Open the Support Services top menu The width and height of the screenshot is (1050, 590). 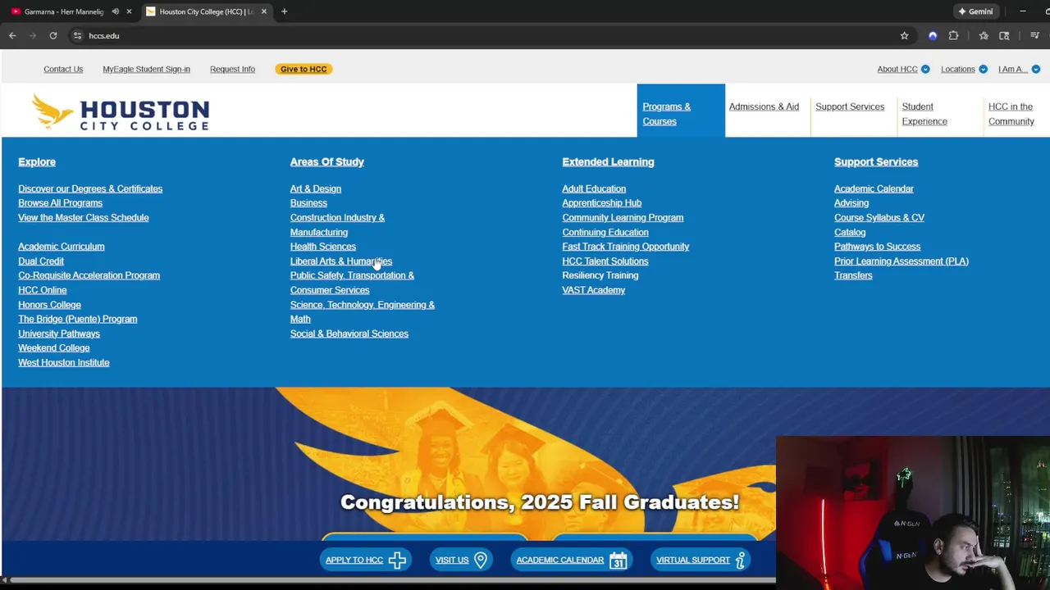coord(850,107)
